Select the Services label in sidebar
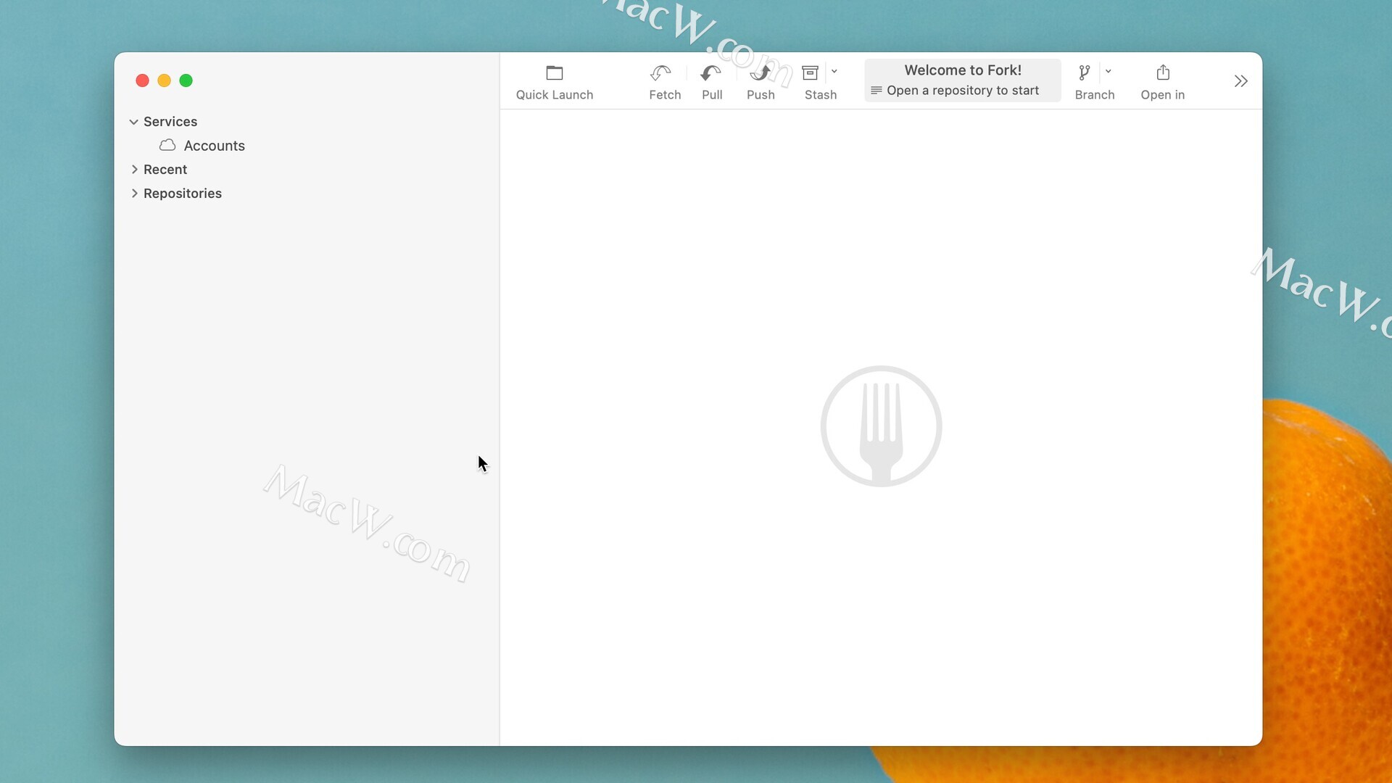1392x783 pixels. pyautogui.click(x=170, y=122)
